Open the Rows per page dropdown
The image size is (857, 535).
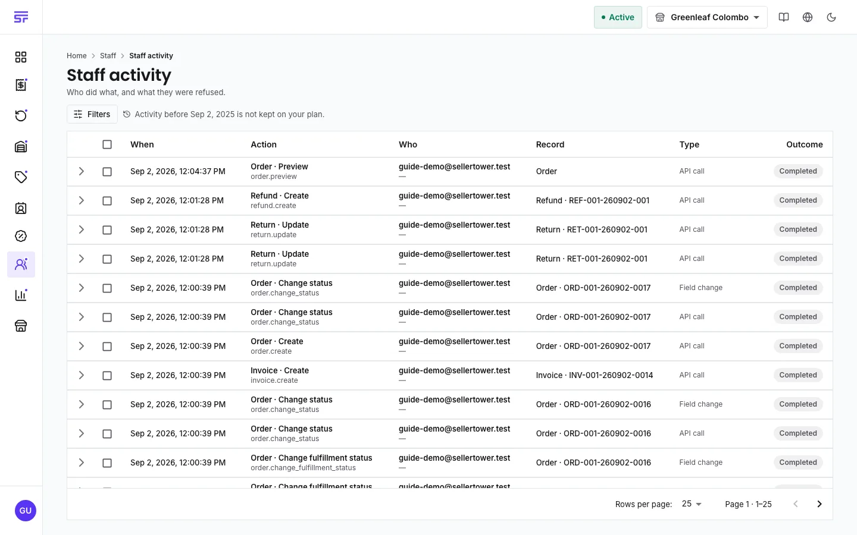click(x=692, y=504)
